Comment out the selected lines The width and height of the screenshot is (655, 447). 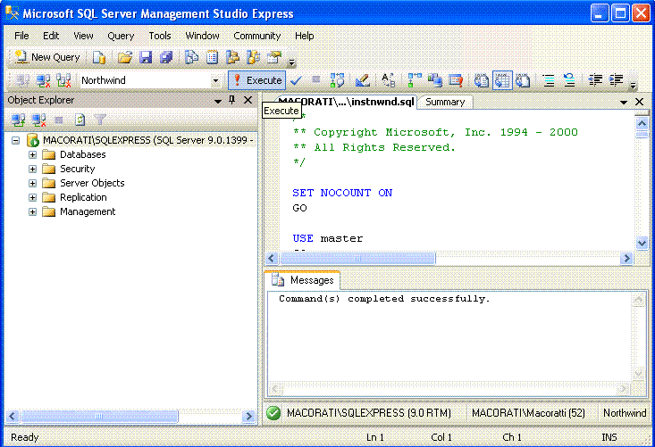549,80
